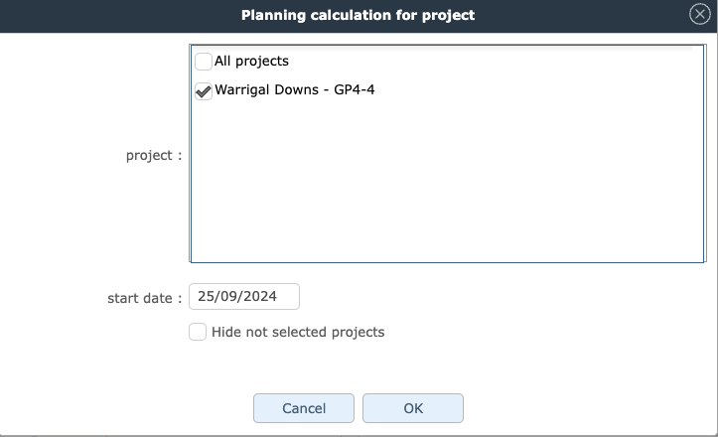Close the Planning calculation dialog
The image size is (718, 437).
[x=699, y=14]
